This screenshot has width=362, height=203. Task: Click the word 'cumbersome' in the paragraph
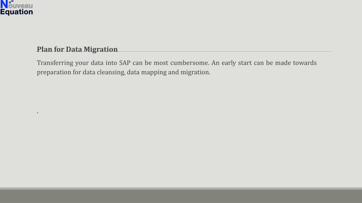[189, 63]
